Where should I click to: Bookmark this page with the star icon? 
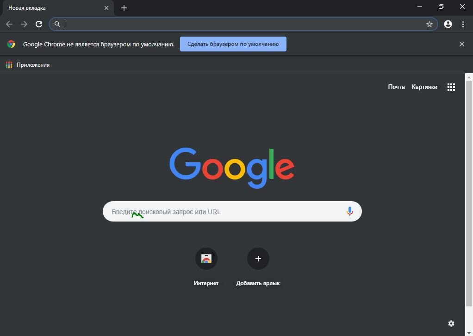point(429,24)
